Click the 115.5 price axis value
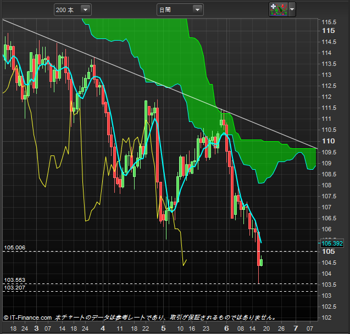This screenshot has width=350, height=334. pos(329,22)
